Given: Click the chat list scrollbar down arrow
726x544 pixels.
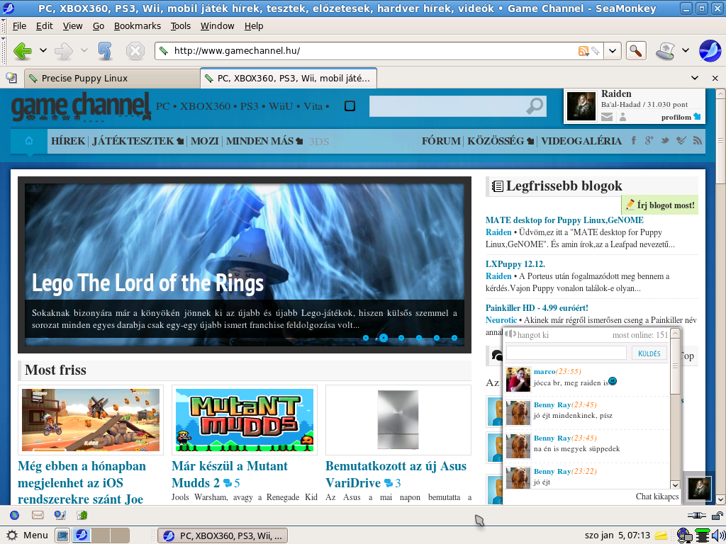Looking at the screenshot, I should (x=675, y=484).
